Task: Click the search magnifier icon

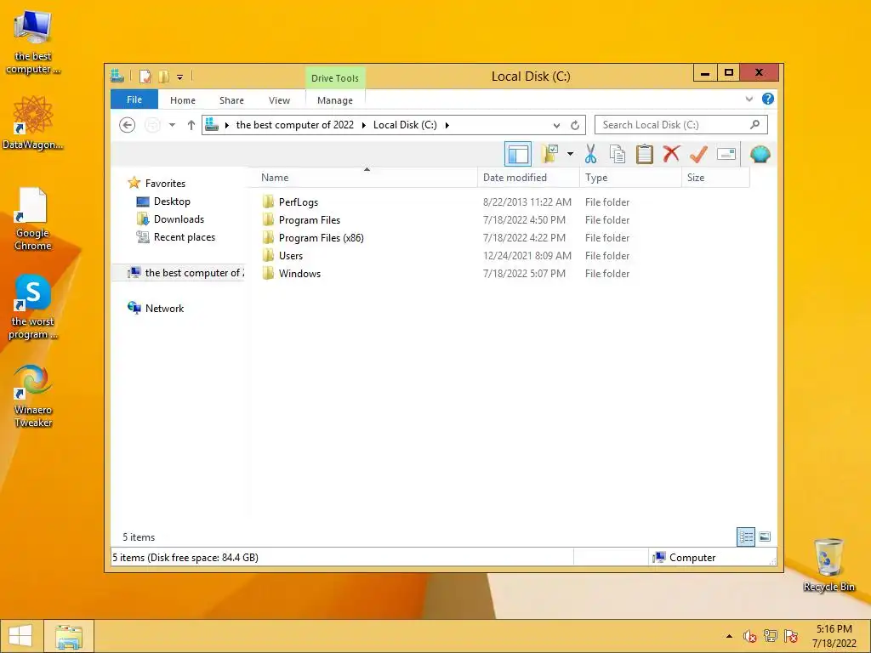Action: pyautogui.click(x=755, y=124)
